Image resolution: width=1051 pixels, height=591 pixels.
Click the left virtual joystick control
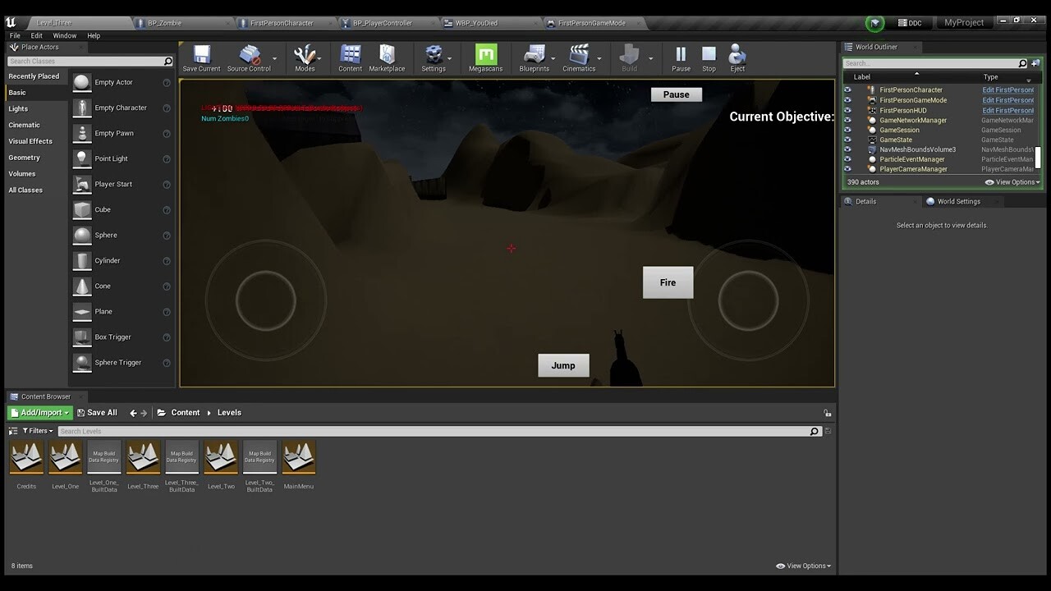tap(265, 301)
